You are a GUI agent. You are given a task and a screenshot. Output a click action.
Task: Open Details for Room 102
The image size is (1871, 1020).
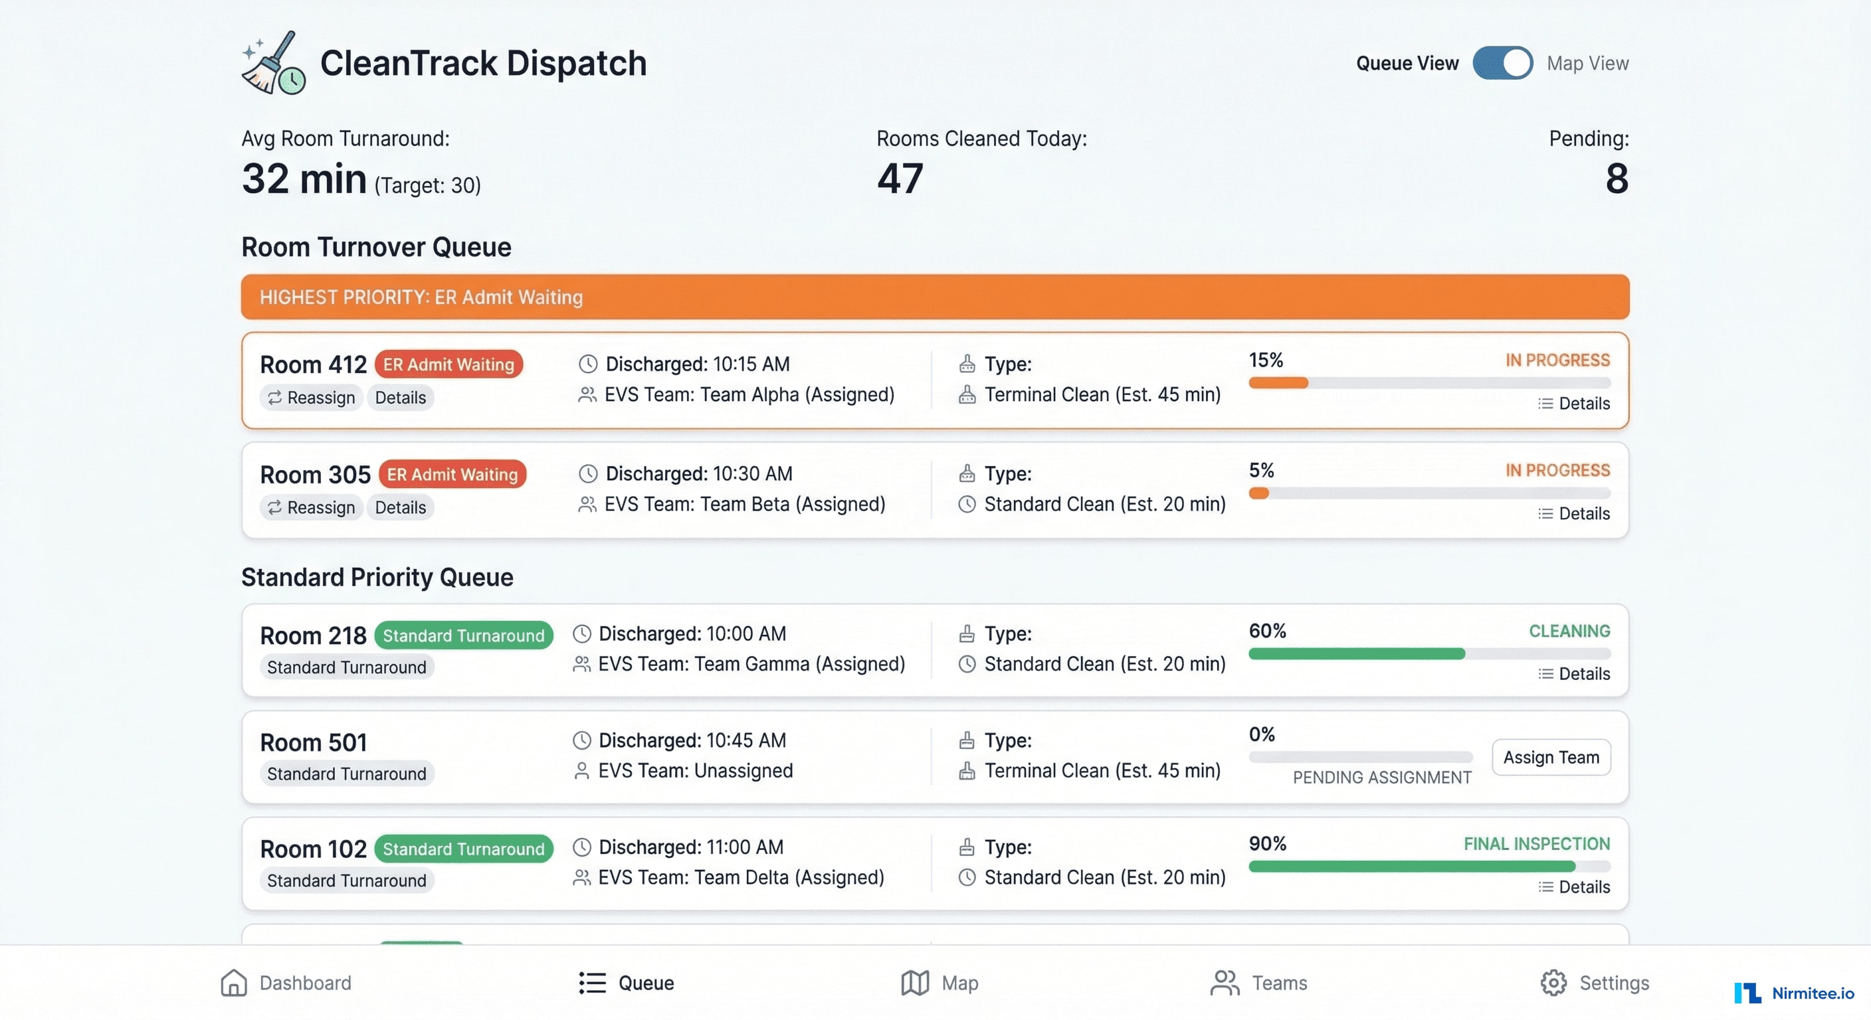click(1573, 887)
